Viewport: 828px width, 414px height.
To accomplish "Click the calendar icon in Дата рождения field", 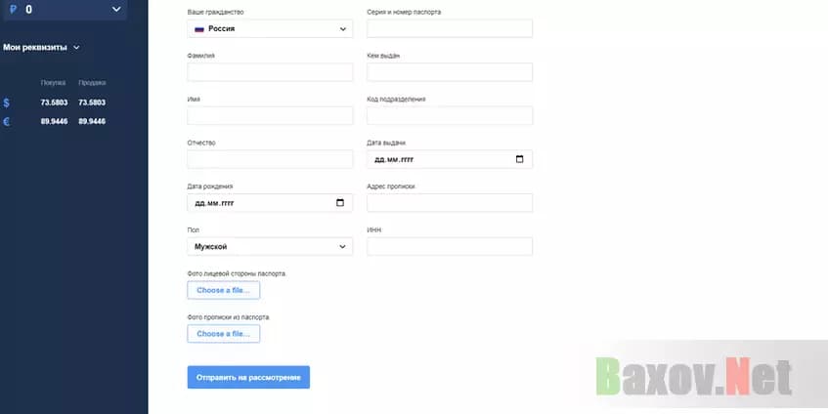I will pos(339,203).
